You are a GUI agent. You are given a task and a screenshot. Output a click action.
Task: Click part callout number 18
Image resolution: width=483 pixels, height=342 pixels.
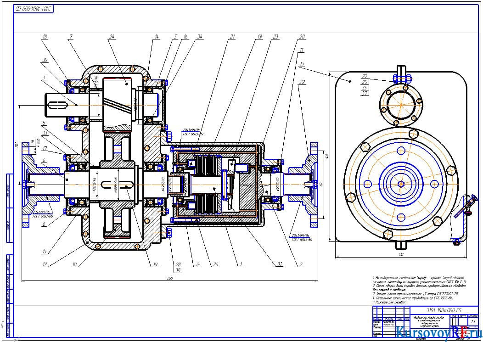pos(45,37)
